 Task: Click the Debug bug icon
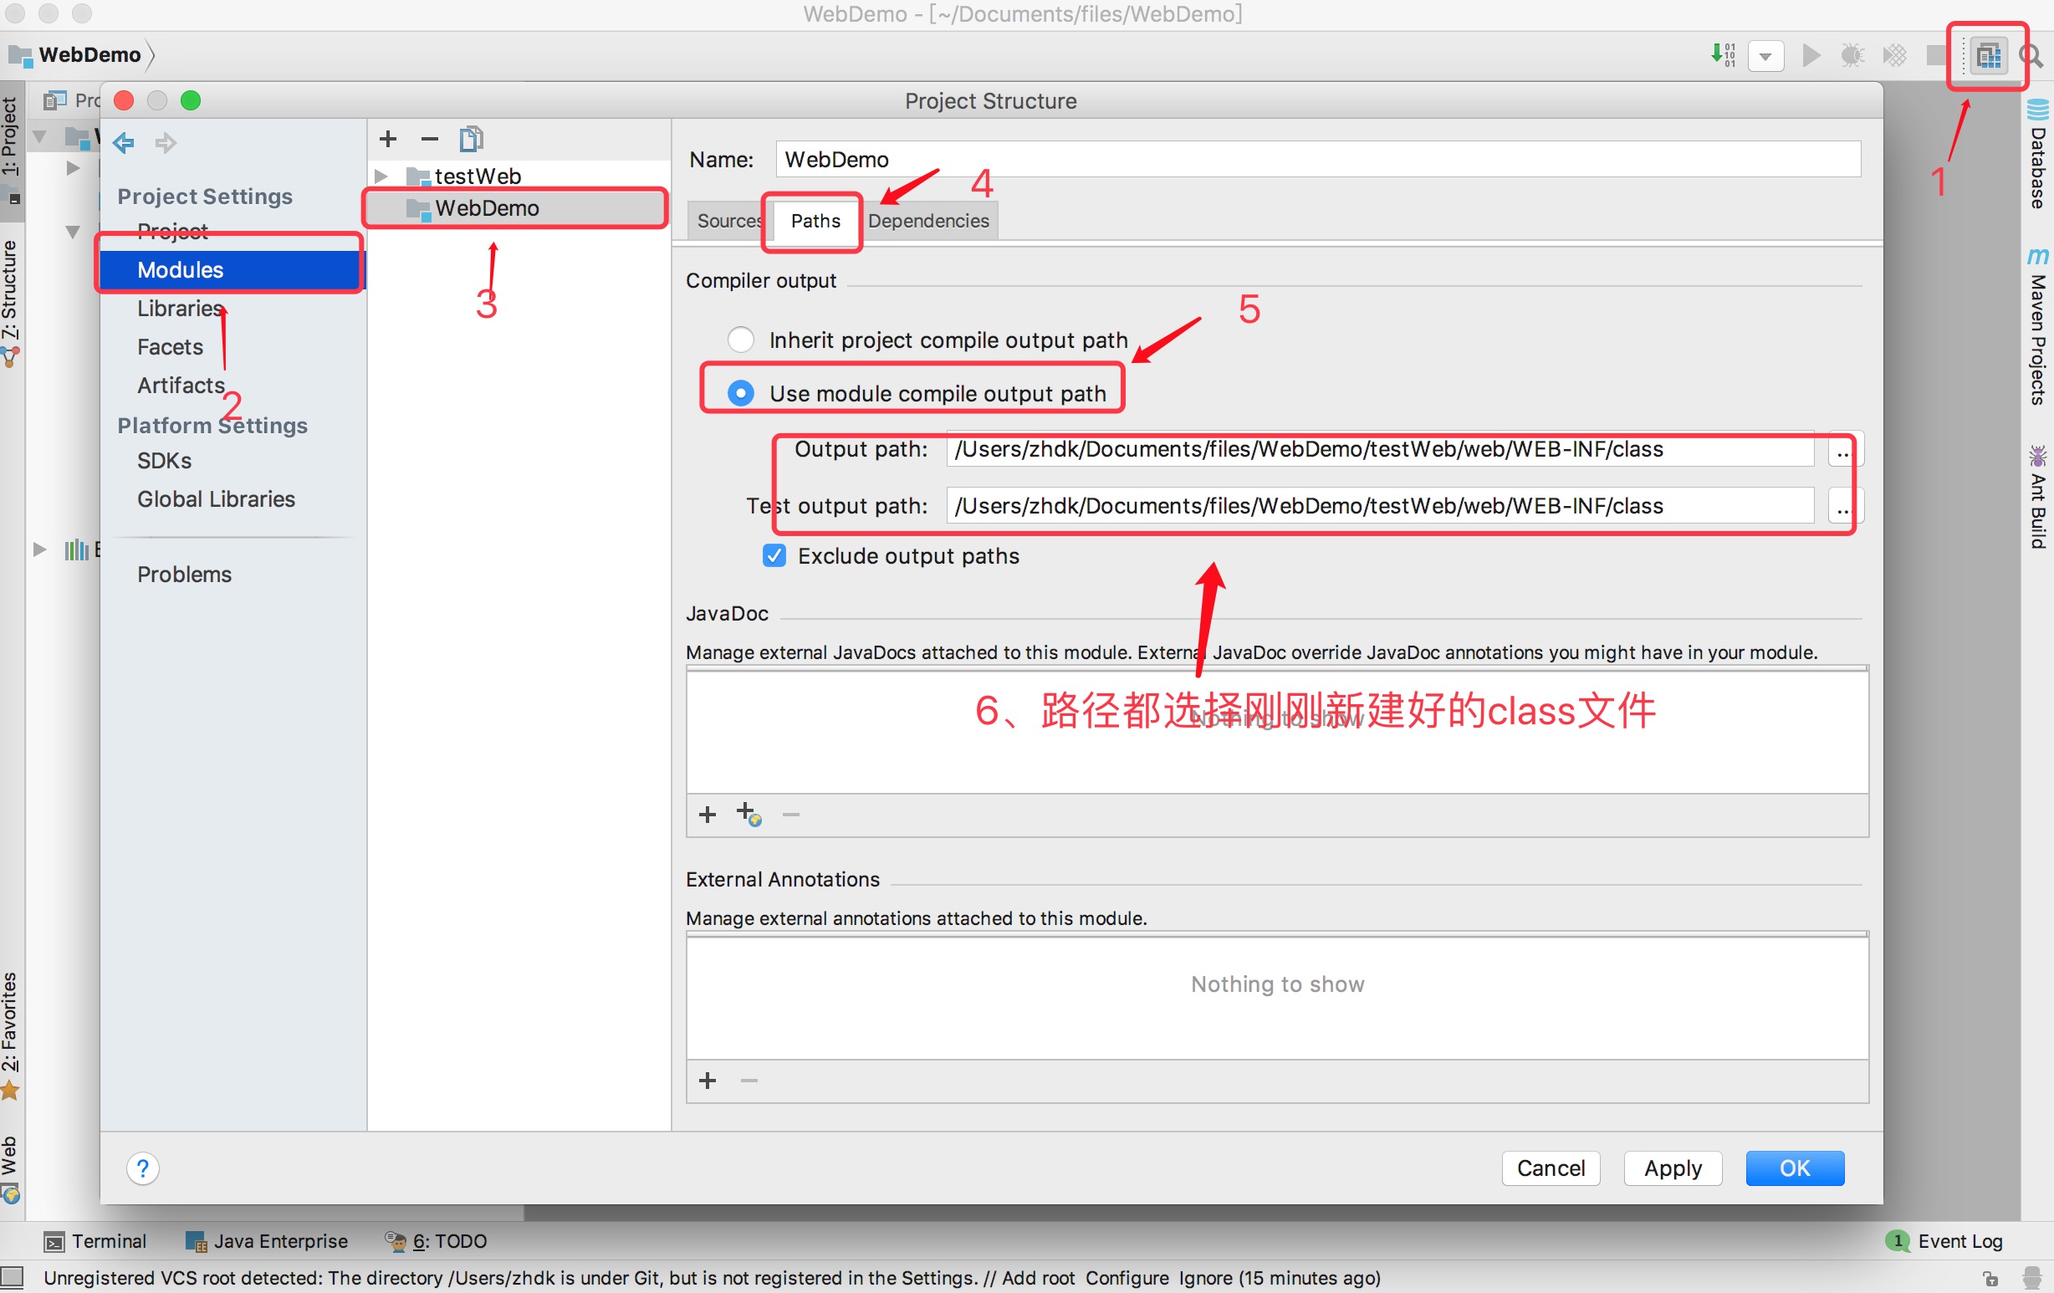(x=1852, y=56)
